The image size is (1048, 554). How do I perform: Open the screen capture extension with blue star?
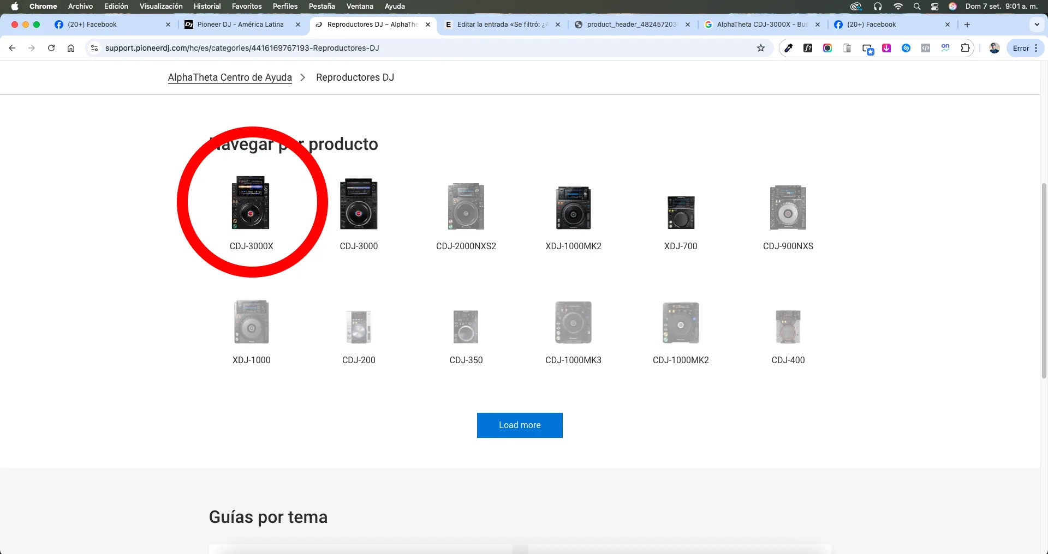pyautogui.click(x=868, y=49)
